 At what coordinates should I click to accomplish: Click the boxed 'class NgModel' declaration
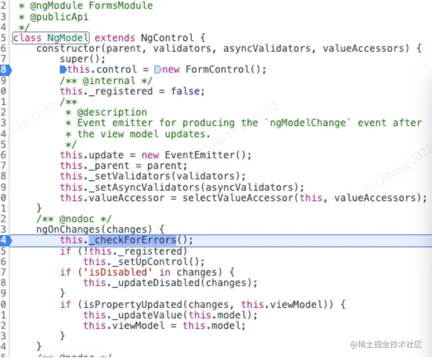click(x=51, y=38)
